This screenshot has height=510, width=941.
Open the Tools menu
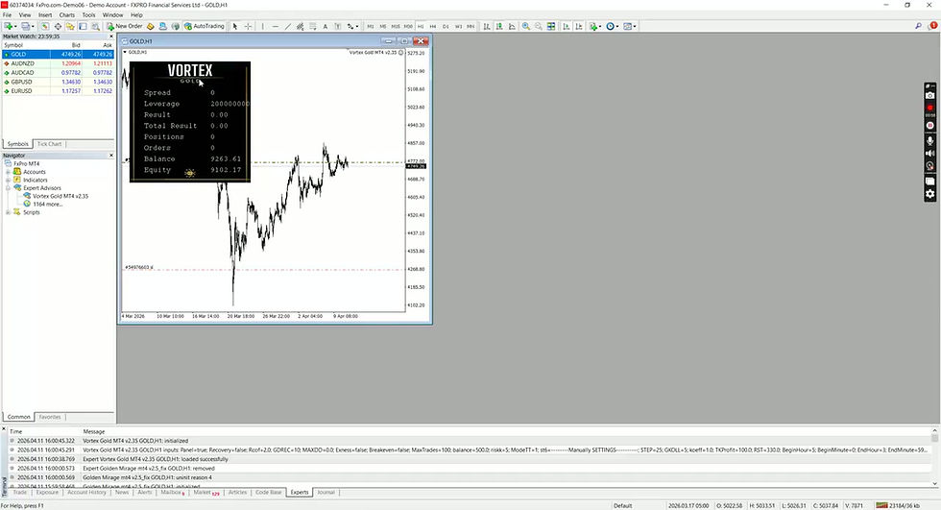(x=88, y=15)
